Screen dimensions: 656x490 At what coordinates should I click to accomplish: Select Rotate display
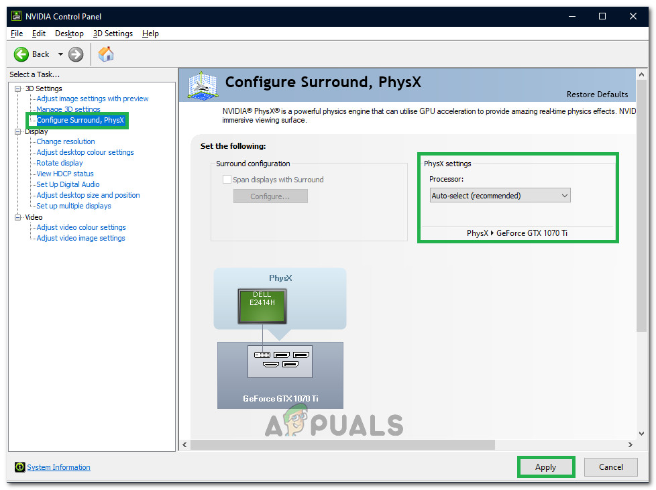click(60, 163)
